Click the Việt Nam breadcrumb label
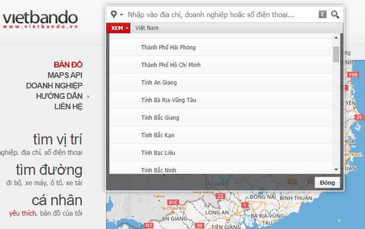The image size is (365, 229). pos(147,28)
